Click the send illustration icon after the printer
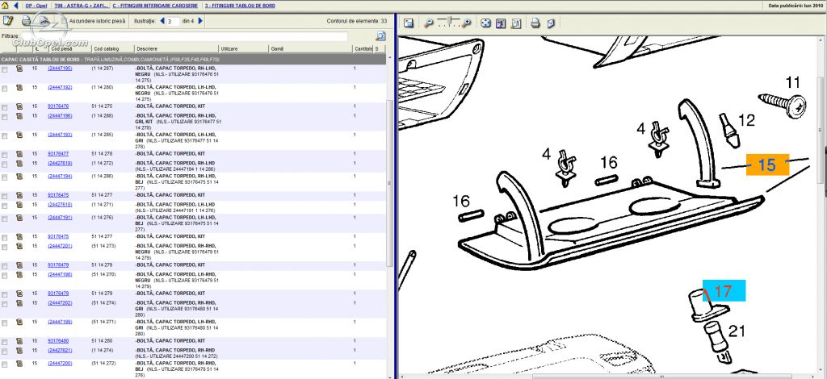This screenshot has height=379, width=827. point(551,23)
